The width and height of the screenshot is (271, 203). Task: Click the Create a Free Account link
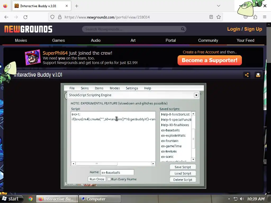[x=201, y=52]
